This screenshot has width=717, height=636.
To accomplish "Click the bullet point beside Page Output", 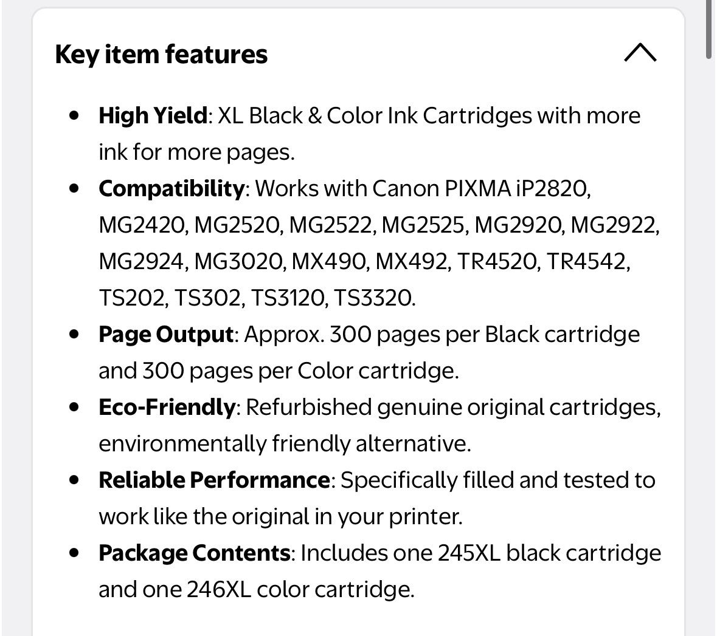I will 75,333.
